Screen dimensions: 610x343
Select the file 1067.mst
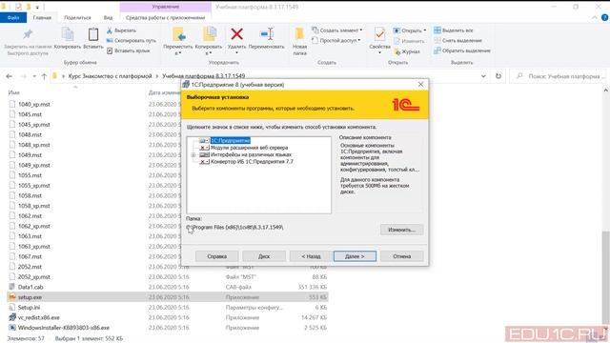30,256
